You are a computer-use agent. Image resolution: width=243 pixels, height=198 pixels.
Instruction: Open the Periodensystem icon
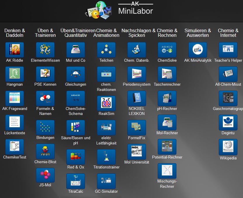pyautogui.click(x=137, y=74)
